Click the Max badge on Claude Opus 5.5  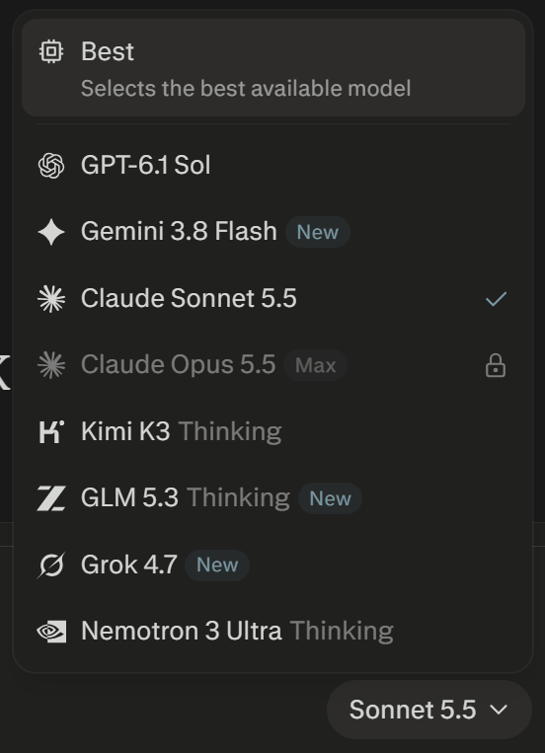coord(315,365)
